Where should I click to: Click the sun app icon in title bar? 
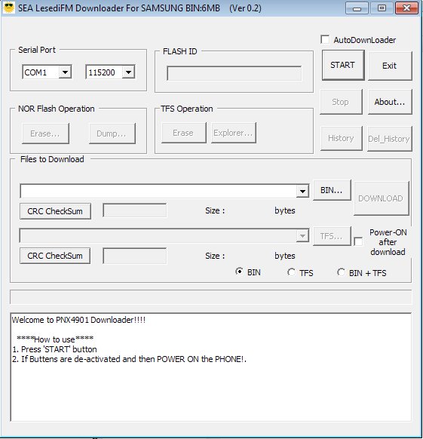[9, 8]
